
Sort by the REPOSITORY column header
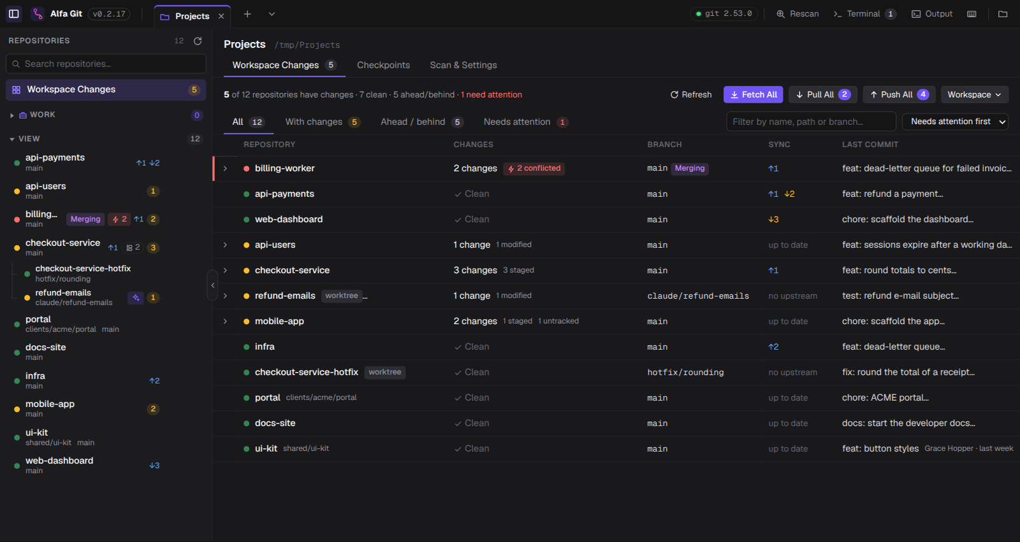click(269, 145)
